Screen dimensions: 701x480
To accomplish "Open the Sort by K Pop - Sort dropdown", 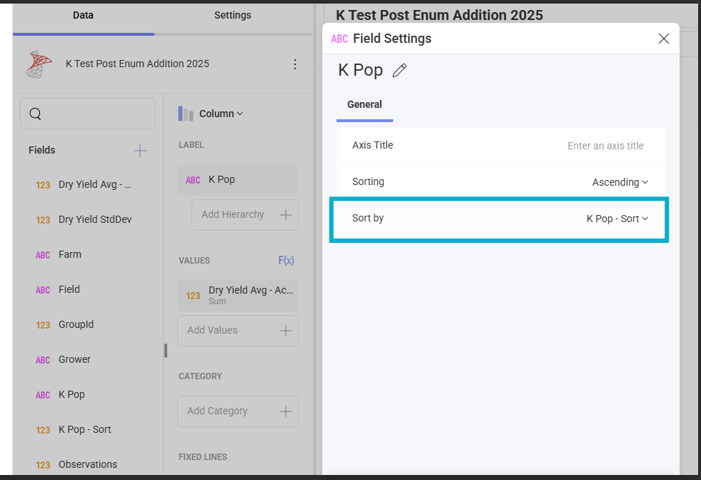I will (617, 219).
